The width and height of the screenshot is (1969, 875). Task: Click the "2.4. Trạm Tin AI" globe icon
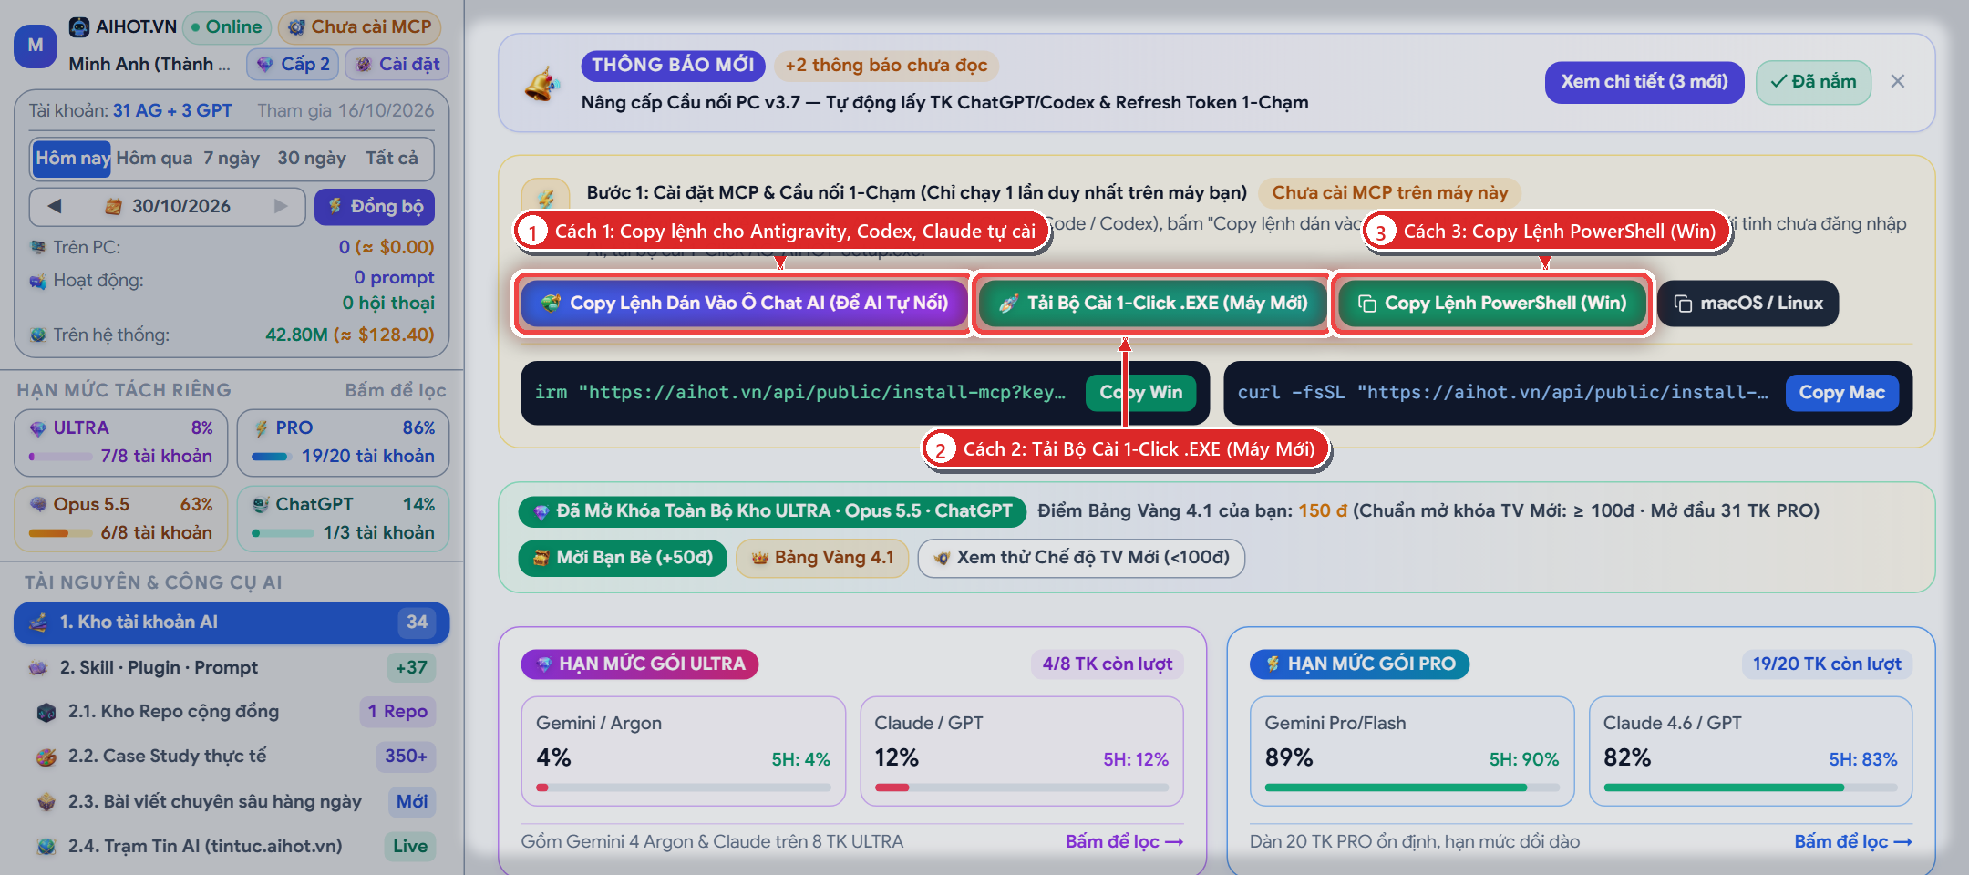click(x=46, y=847)
